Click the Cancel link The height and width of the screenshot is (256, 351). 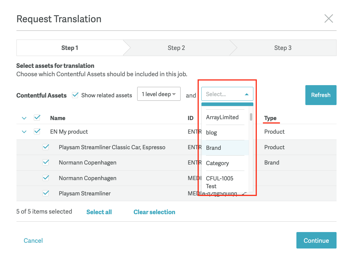pyautogui.click(x=33, y=241)
